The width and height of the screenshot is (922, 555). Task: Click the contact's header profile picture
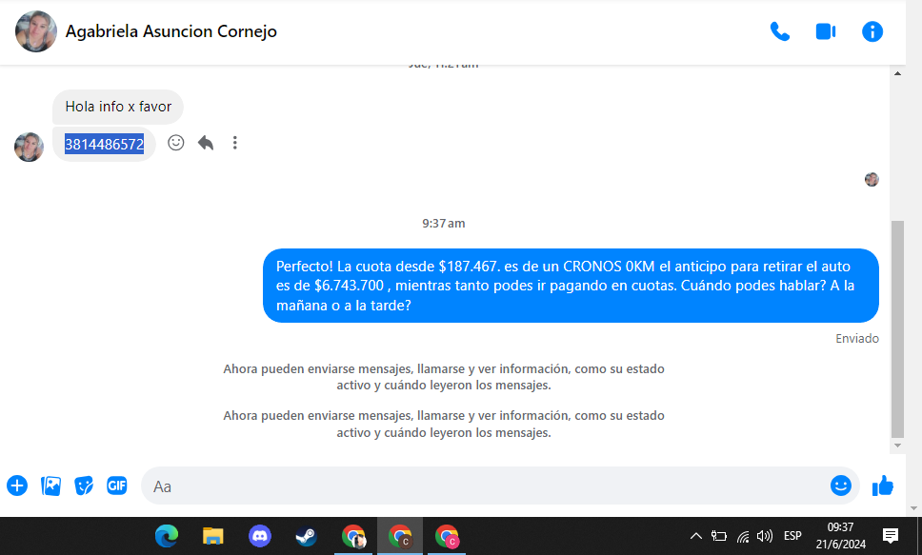click(36, 31)
